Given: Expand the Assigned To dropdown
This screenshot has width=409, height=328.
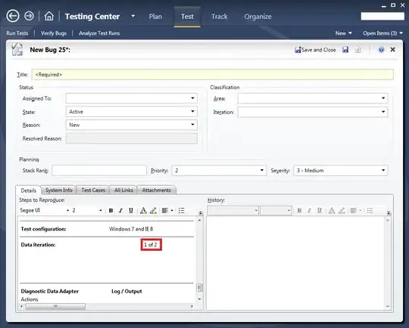Looking at the screenshot, I should 192,98.
